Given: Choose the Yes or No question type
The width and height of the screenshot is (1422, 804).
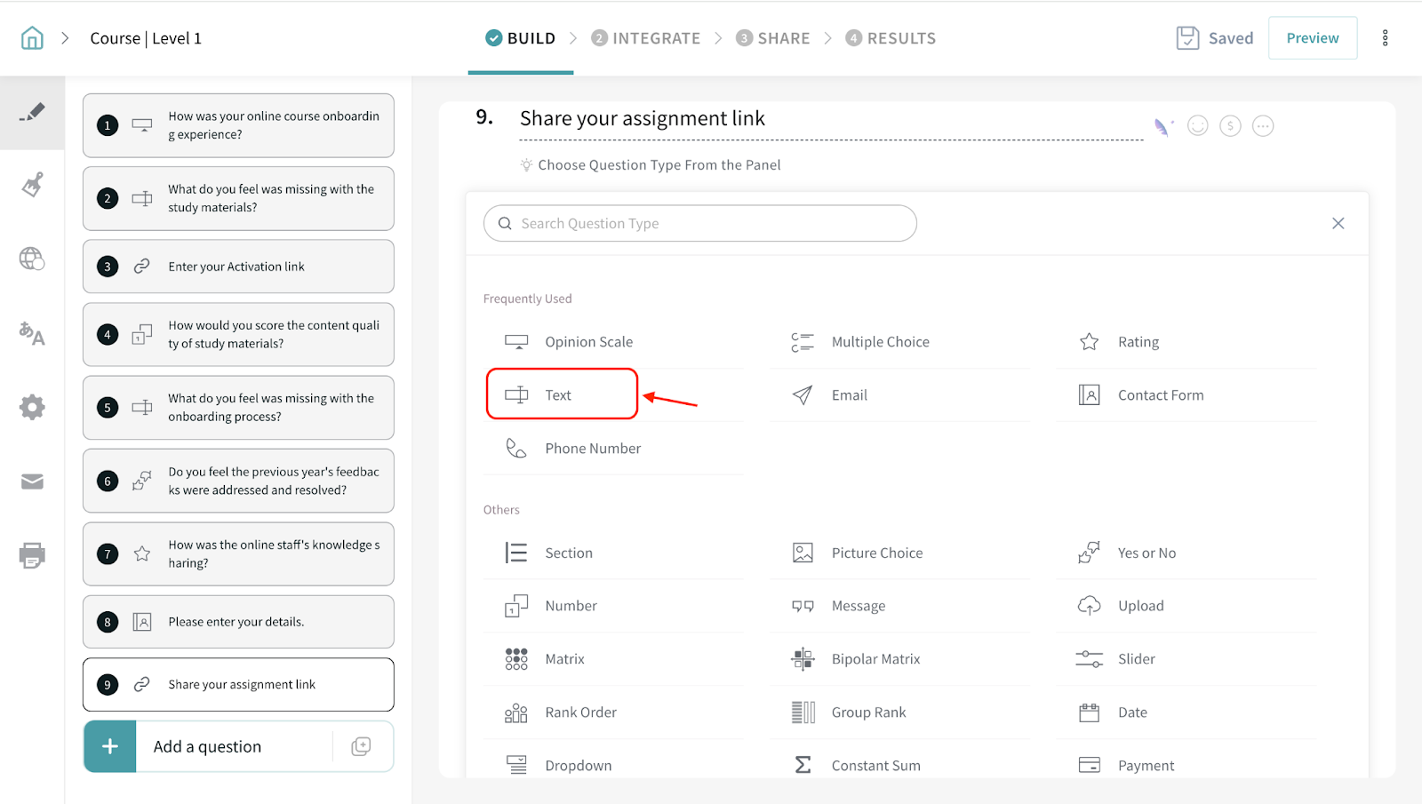Looking at the screenshot, I should [1146, 553].
